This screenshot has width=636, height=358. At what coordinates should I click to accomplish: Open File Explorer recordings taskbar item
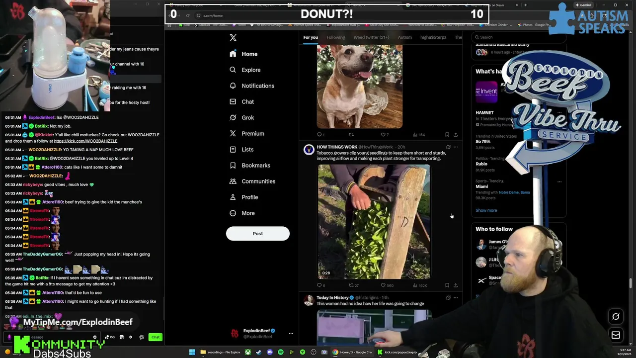click(221, 352)
